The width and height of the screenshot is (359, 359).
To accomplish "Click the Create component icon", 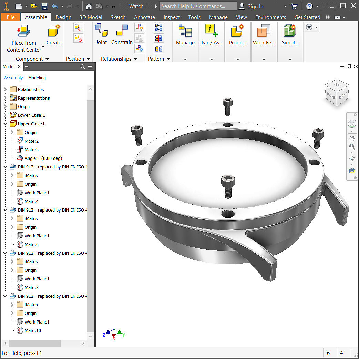I will point(54,32).
